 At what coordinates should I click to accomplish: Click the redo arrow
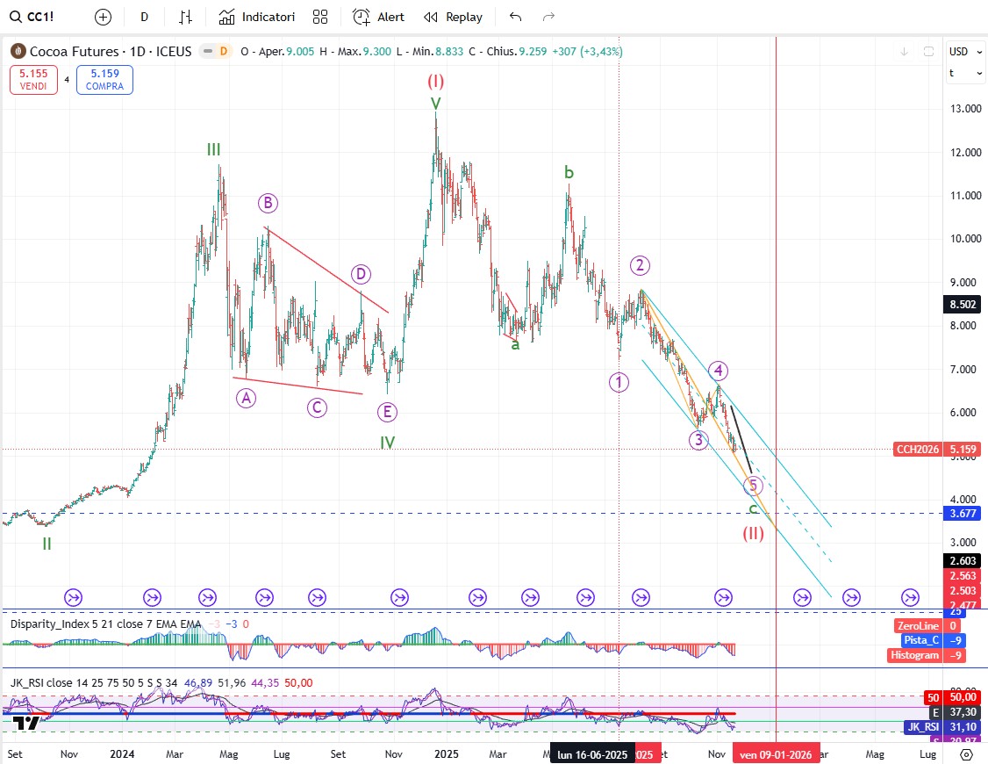coord(548,17)
